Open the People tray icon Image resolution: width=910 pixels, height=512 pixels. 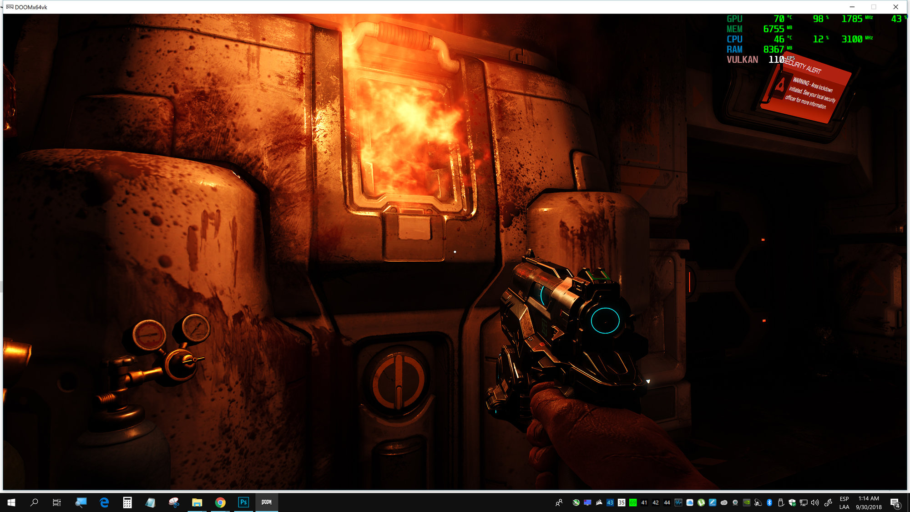click(559, 502)
